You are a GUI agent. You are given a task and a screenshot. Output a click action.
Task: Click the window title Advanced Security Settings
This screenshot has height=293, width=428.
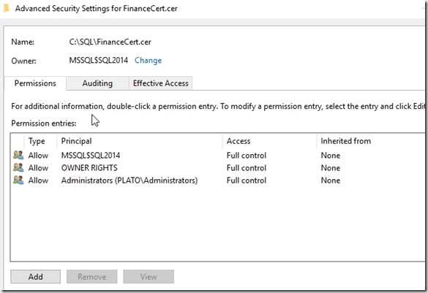pos(96,9)
